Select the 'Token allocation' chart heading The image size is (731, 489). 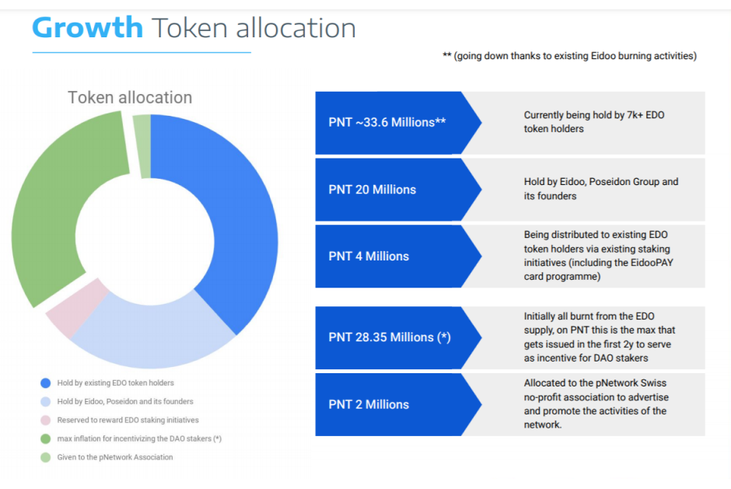tap(130, 97)
